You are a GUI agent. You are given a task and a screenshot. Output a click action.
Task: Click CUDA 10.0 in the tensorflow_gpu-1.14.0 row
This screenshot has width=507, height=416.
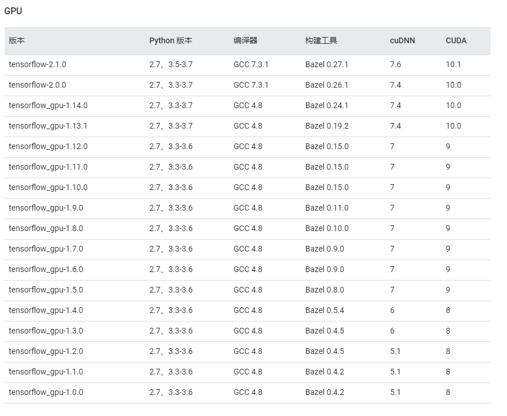pyautogui.click(x=454, y=105)
